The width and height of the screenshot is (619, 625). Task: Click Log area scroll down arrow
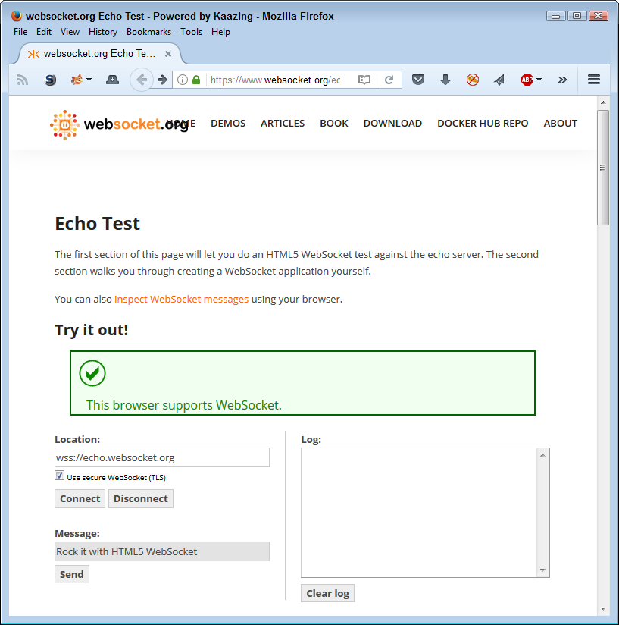pos(542,570)
